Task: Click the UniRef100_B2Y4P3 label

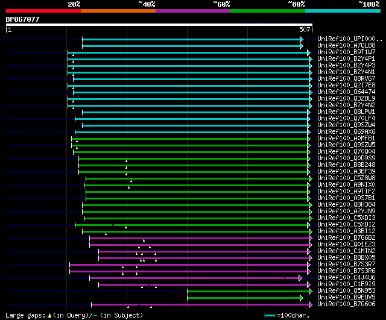Action: point(346,66)
